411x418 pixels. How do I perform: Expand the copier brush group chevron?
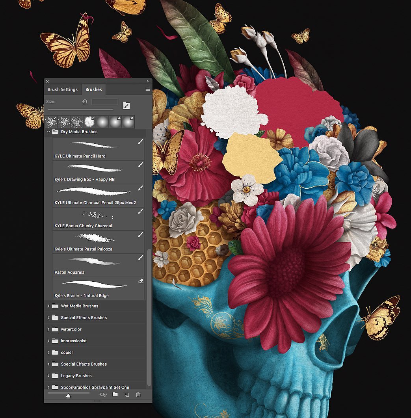[48, 353]
